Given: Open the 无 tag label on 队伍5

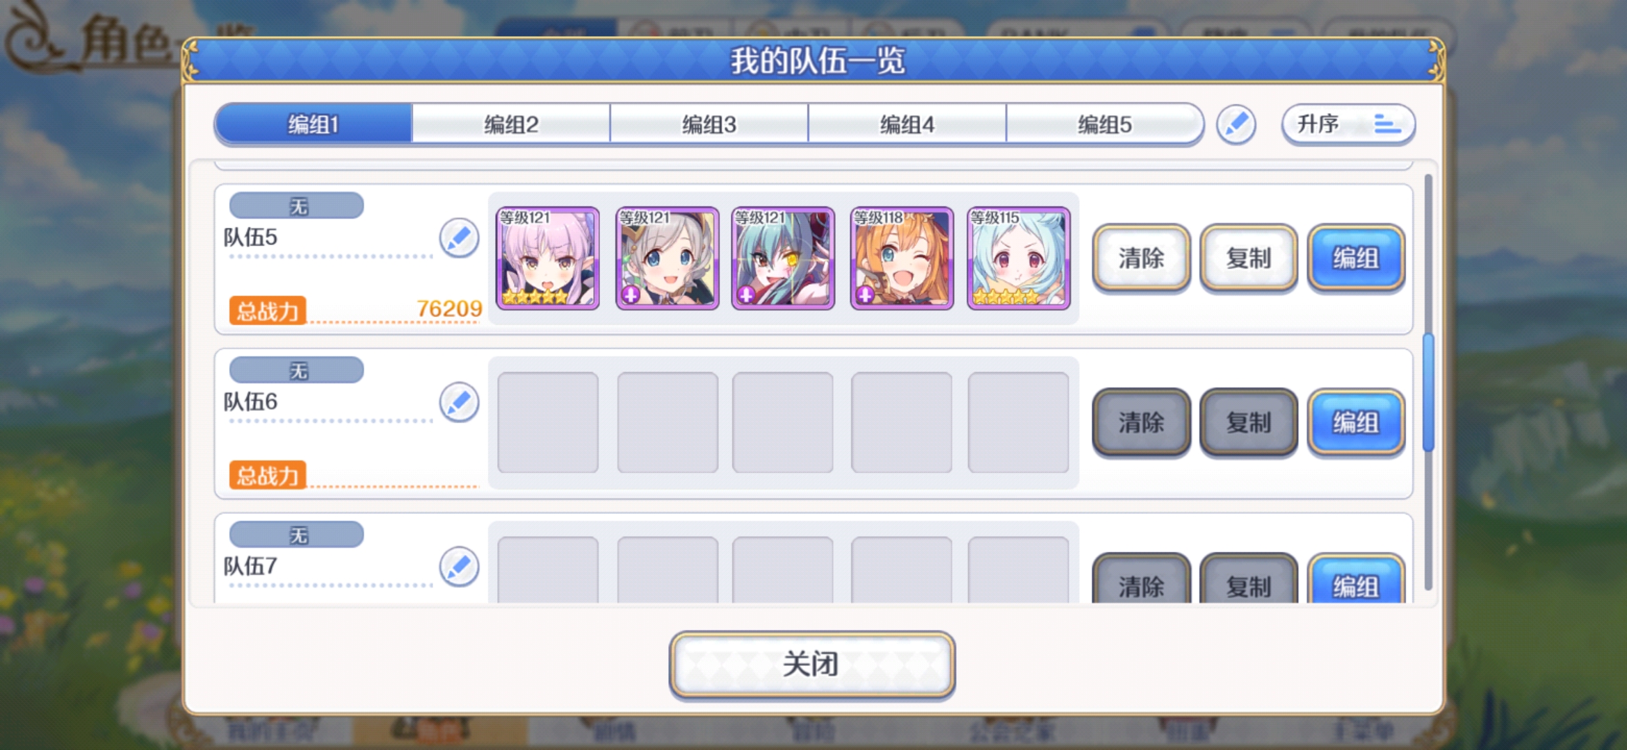Looking at the screenshot, I should (x=297, y=206).
